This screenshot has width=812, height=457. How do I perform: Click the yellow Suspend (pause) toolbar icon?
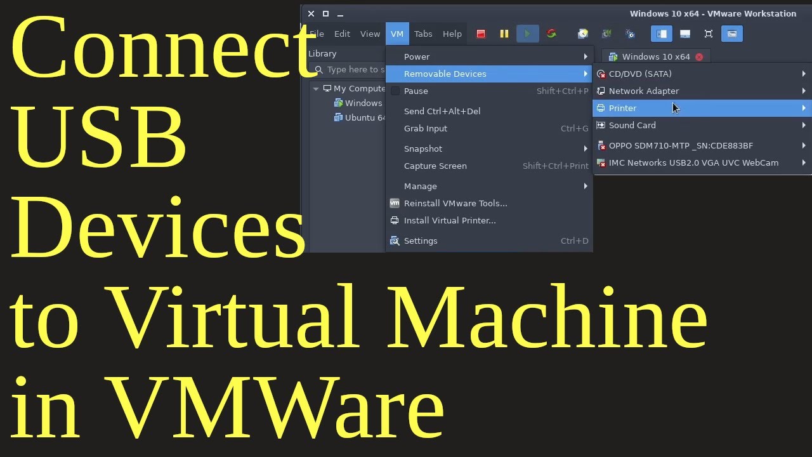(504, 34)
